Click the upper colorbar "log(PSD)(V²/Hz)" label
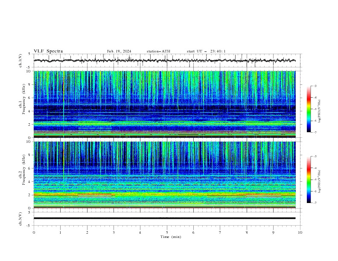Image resolution: width=338 pixels, height=261 pixels. 320,111
